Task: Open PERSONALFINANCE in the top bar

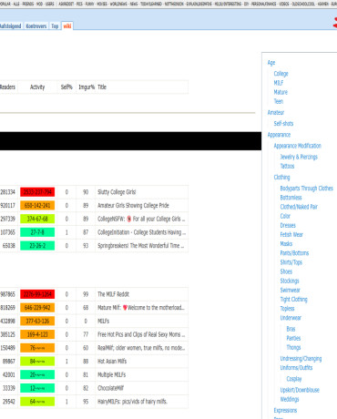Action: click(264, 4)
